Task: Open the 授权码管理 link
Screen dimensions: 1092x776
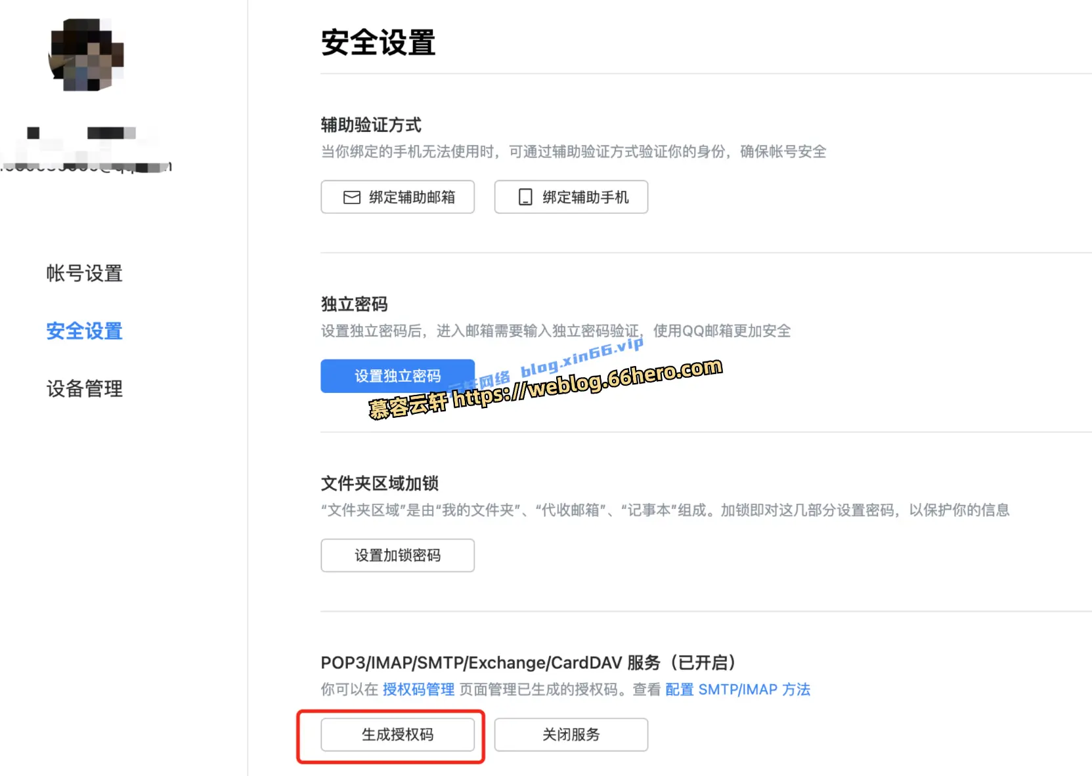Action: pyautogui.click(x=418, y=689)
